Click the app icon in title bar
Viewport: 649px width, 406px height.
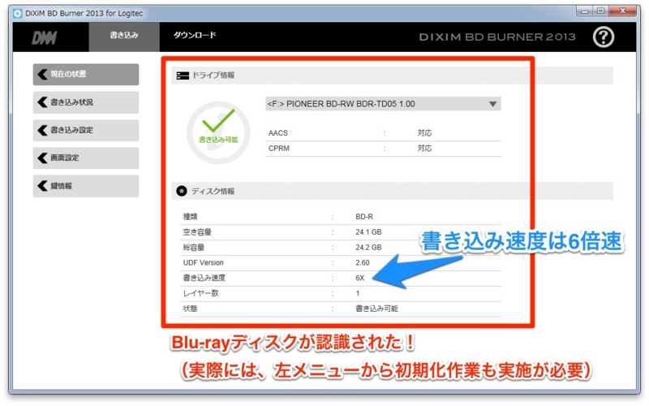tap(18, 13)
